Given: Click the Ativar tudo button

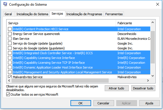Looking at the screenshot, I should point(117,88).
